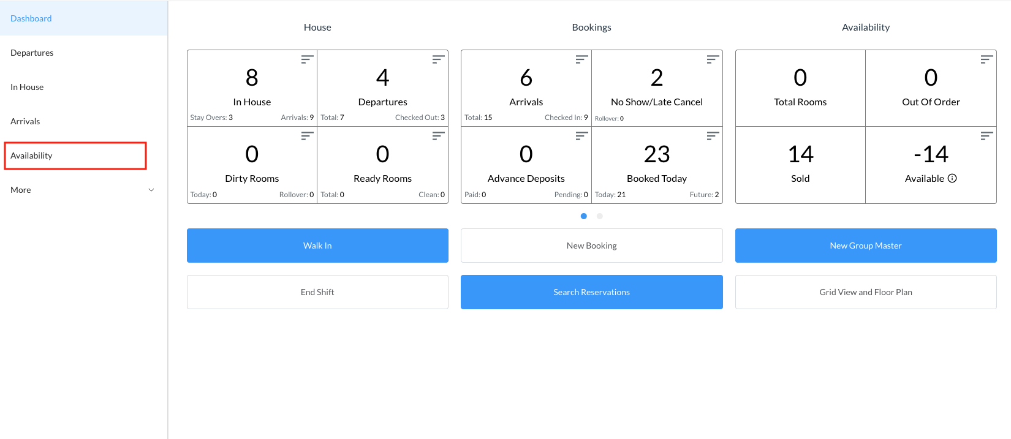Select In House sidebar item
1011x439 pixels.
tap(27, 87)
